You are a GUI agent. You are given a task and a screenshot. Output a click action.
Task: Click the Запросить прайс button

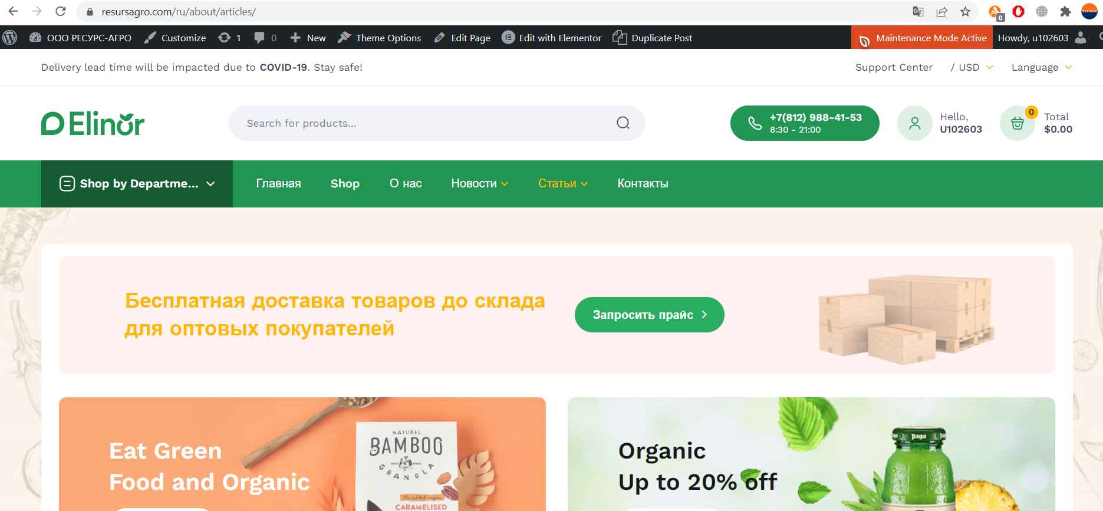pyautogui.click(x=650, y=315)
